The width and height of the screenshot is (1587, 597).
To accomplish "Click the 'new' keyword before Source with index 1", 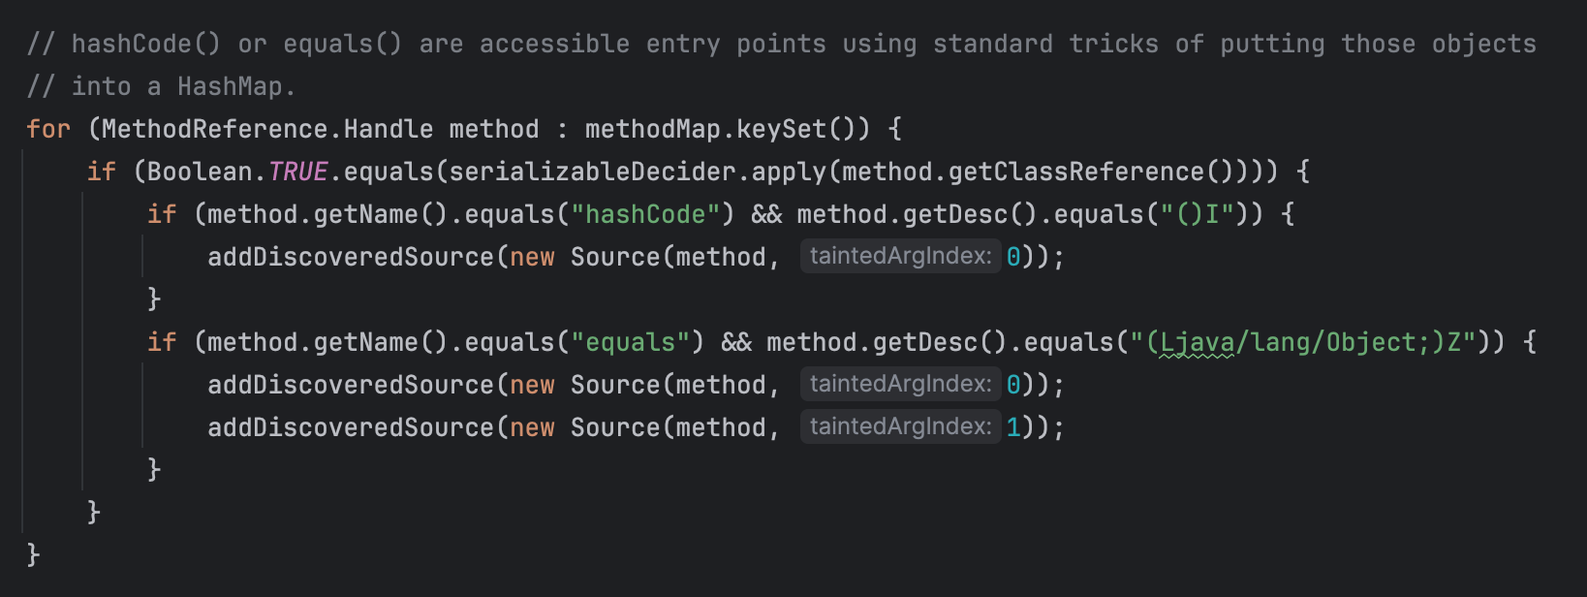I will pyautogui.click(x=533, y=427).
